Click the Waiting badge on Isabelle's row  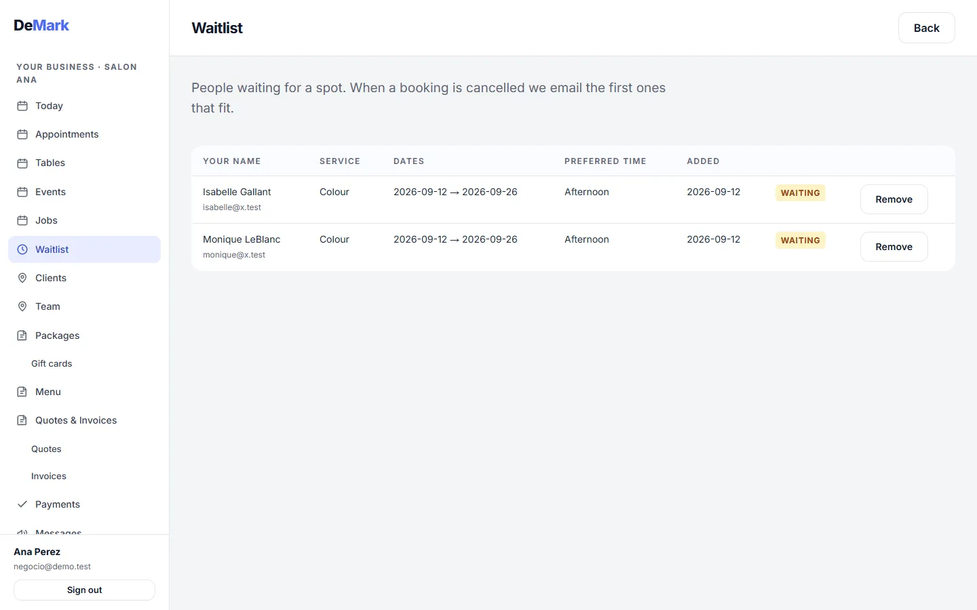point(800,192)
